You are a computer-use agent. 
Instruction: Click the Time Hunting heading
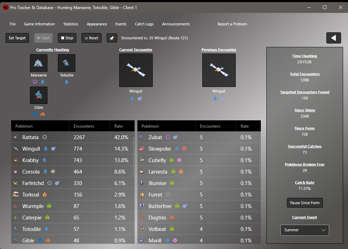click(x=304, y=56)
